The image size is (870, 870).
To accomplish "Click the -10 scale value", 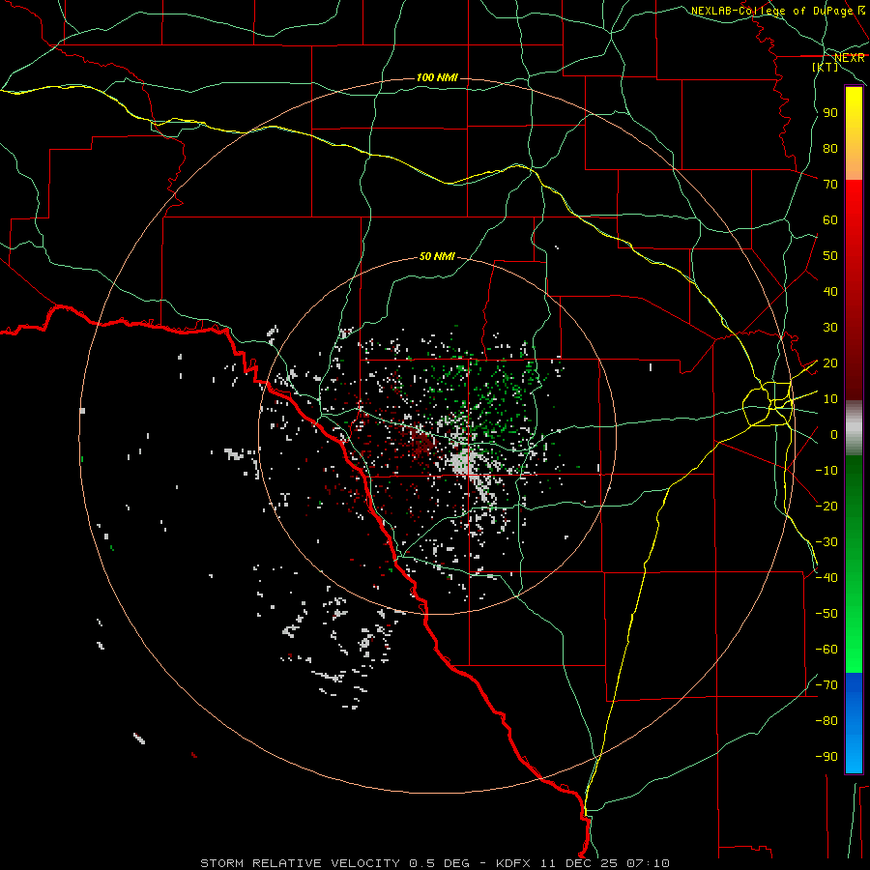I will pos(826,471).
